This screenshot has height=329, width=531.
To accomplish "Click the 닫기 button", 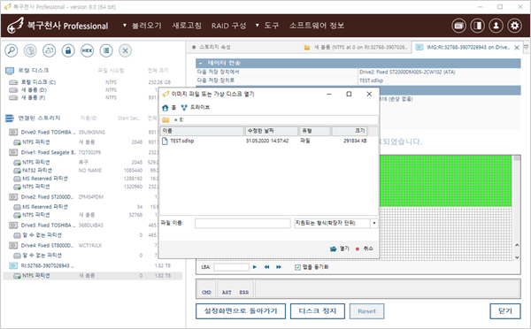I will point(505,311).
